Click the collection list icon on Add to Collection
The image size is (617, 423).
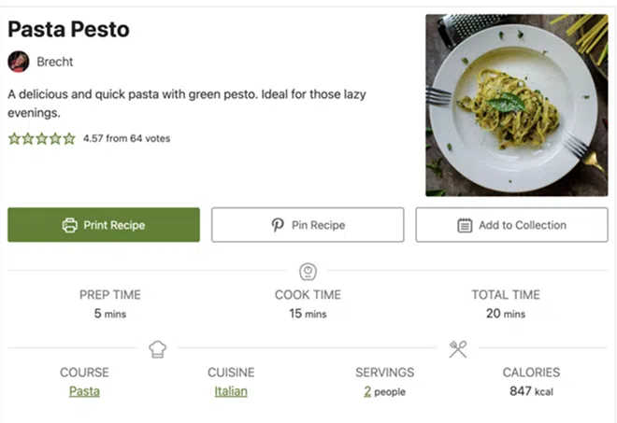coord(465,225)
